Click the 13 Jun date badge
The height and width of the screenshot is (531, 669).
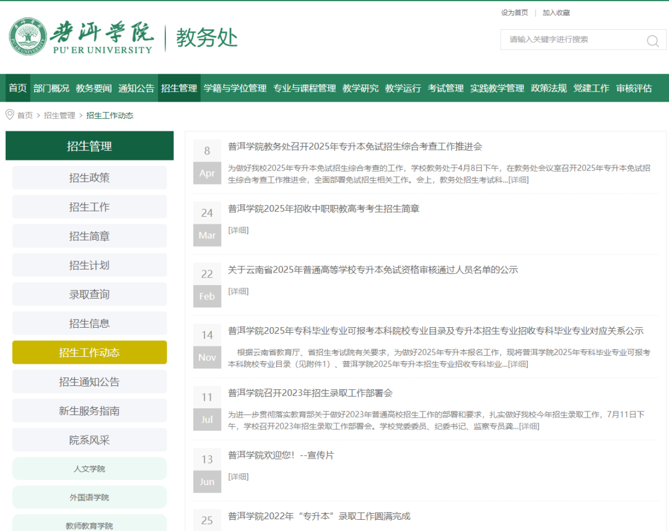[x=207, y=470]
